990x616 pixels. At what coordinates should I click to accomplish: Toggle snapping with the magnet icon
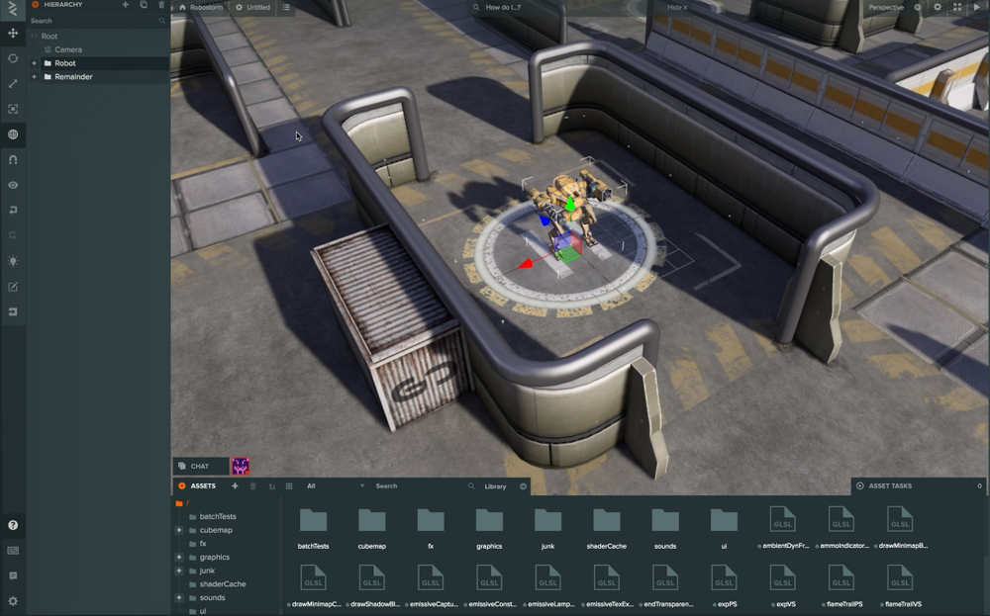click(13, 159)
